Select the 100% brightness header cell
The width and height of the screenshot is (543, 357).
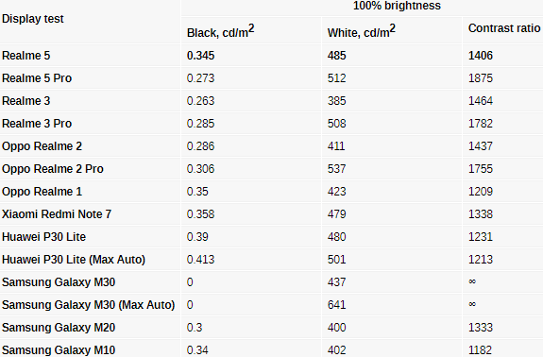pyautogui.click(x=397, y=6)
